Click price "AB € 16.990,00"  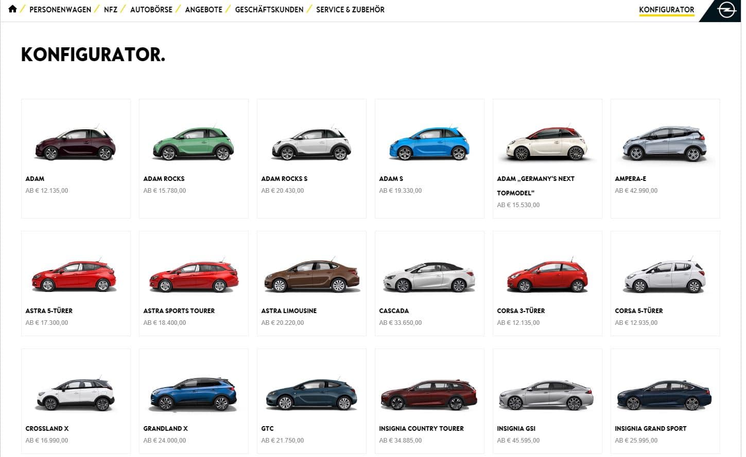(47, 441)
